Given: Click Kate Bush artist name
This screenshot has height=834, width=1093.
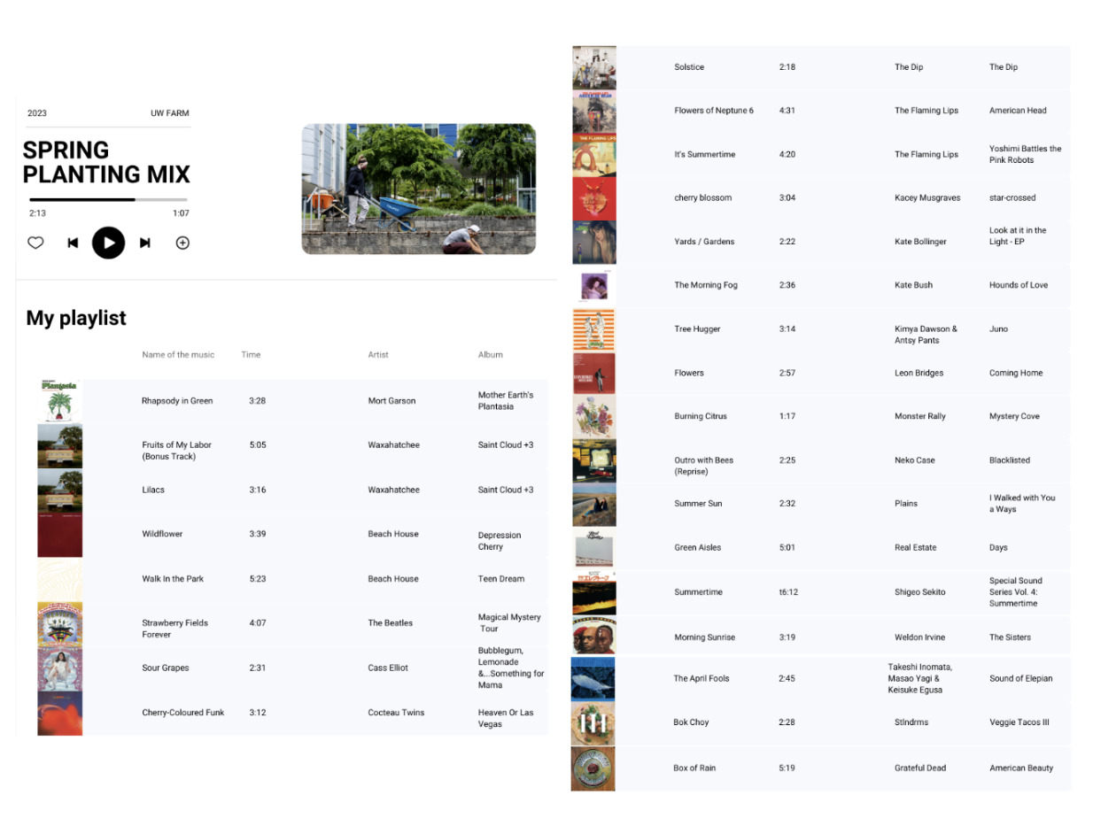Looking at the screenshot, I should 913,285.
